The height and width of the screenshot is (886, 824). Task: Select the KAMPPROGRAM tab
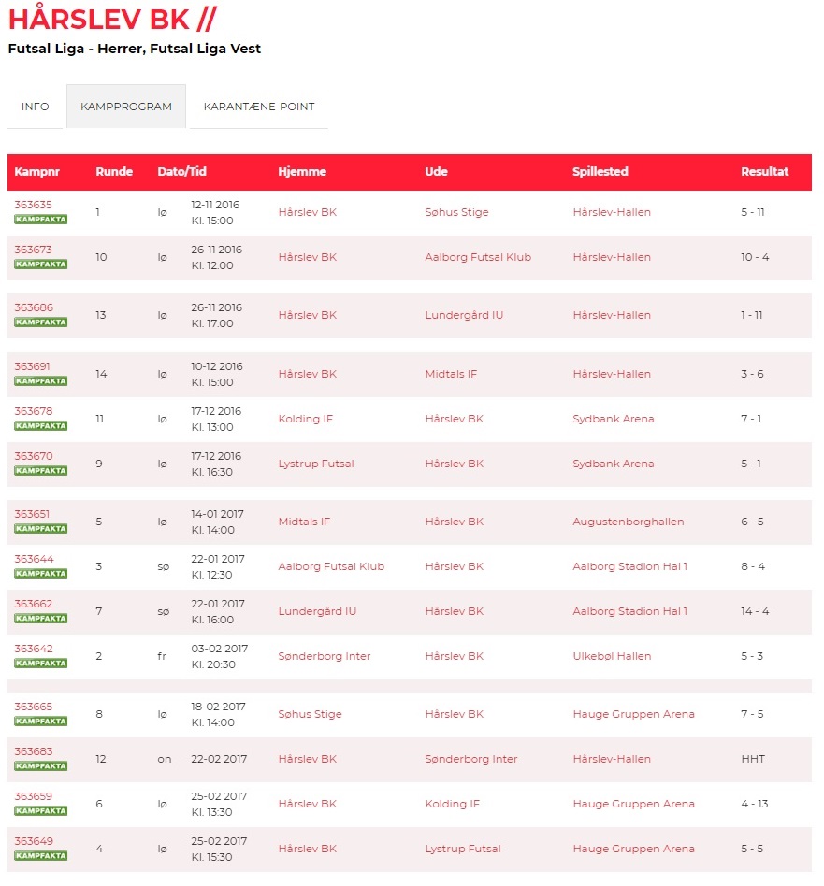tap(126, 107)
